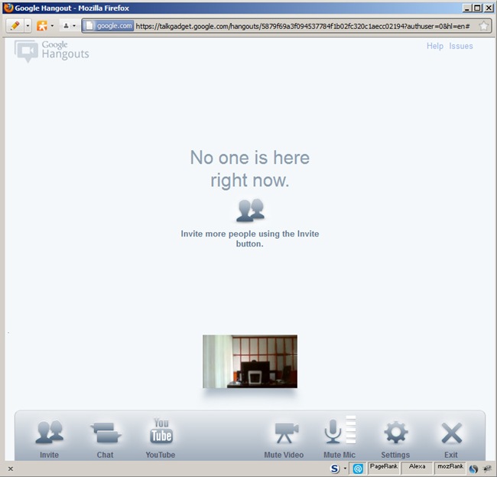This screenshot has height=477, width=497.
Task: Click the Google Hangouts logo
Action: (x=52, y=51)
